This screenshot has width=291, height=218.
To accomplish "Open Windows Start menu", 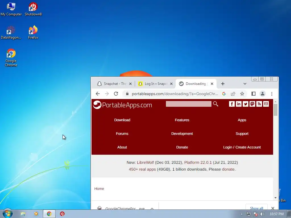I will coord(7,213).
